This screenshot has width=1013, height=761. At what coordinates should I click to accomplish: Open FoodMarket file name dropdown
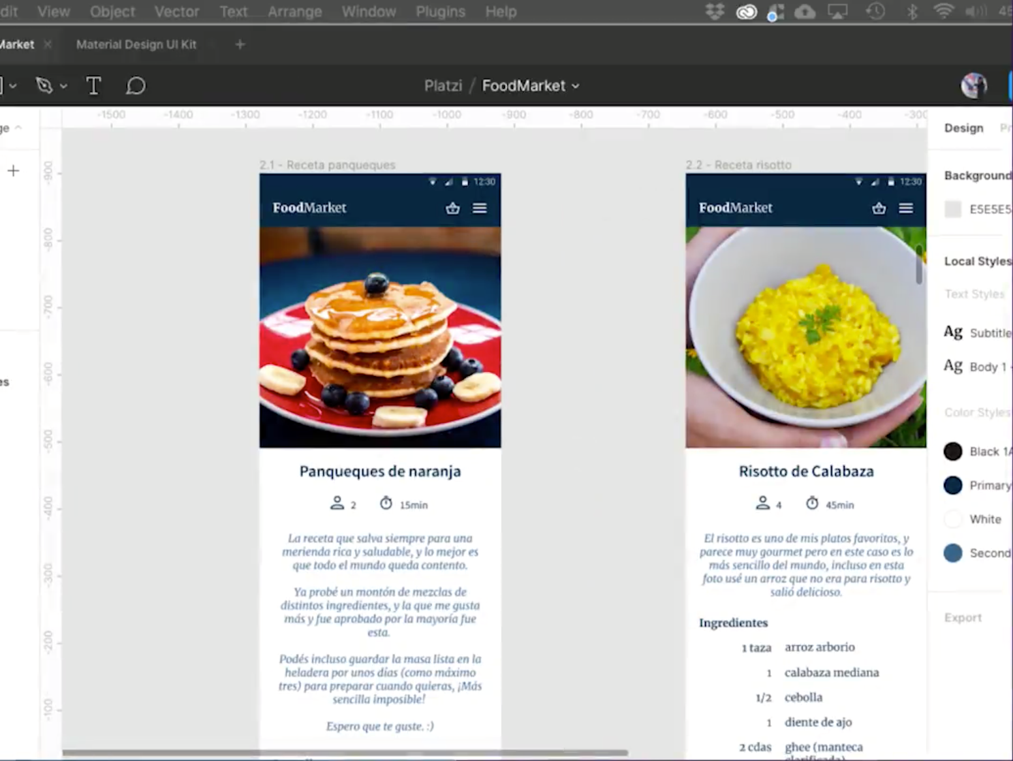576,86
